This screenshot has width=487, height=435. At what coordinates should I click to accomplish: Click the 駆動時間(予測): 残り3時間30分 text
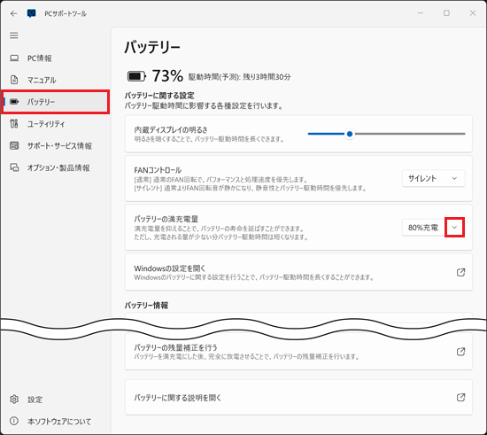[x=239, y=77]
